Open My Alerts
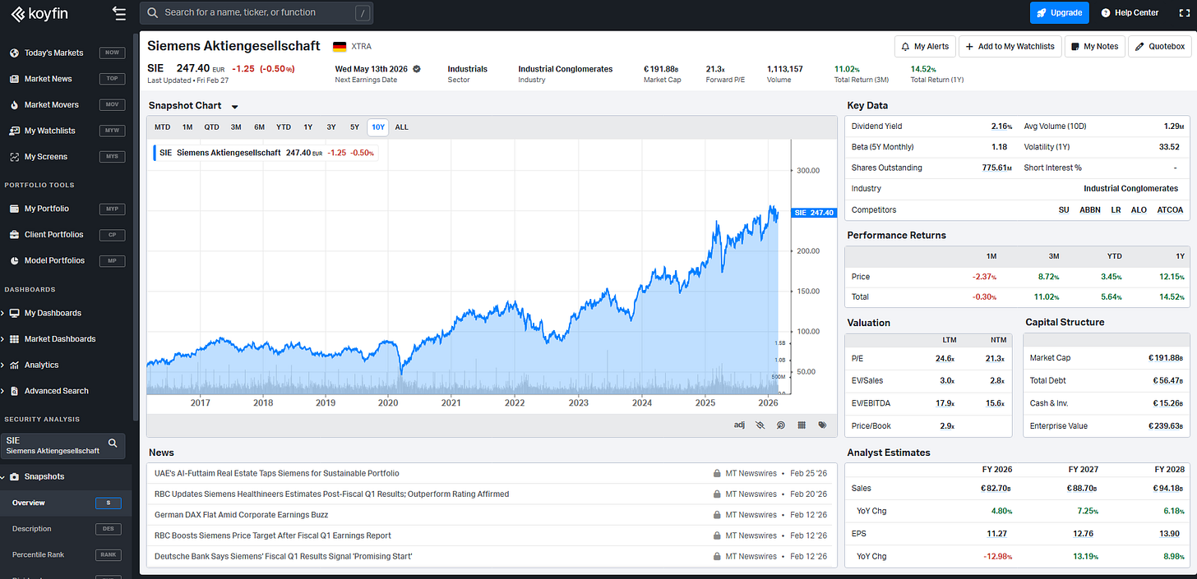The width and height of the screenshot is (1197, 579). click(x=924, y=47)
